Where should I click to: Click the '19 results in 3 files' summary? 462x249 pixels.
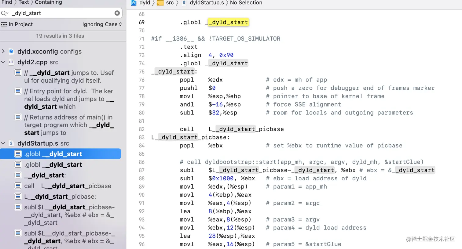coord(60,36)
